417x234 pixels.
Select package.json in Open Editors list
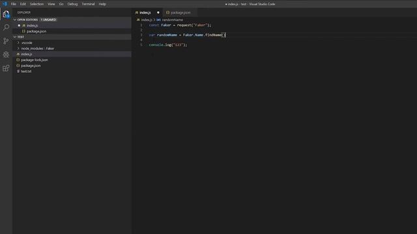click(x=72, y=31)
